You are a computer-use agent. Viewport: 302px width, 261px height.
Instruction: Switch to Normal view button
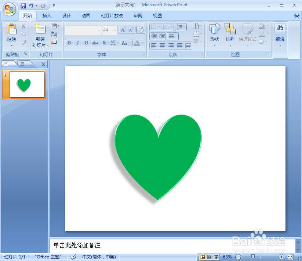[203, 257]
